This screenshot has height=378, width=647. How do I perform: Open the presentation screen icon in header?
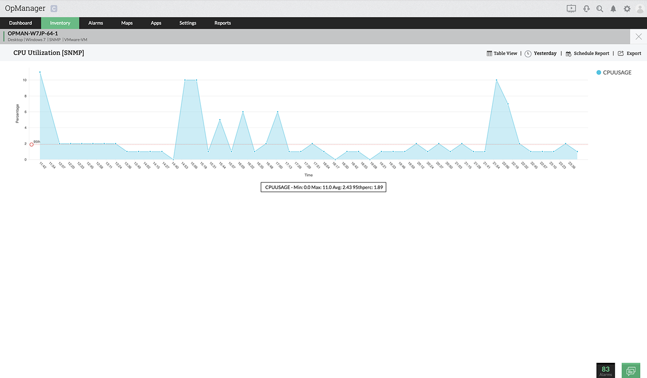(571, 9)
